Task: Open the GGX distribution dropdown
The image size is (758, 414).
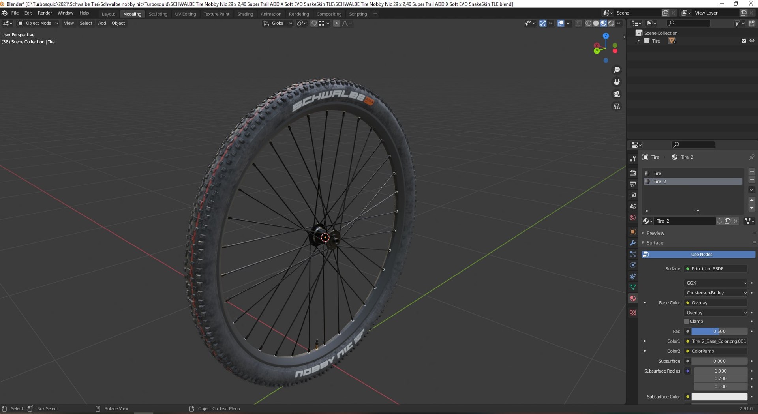Action: (x=716, y=283)
